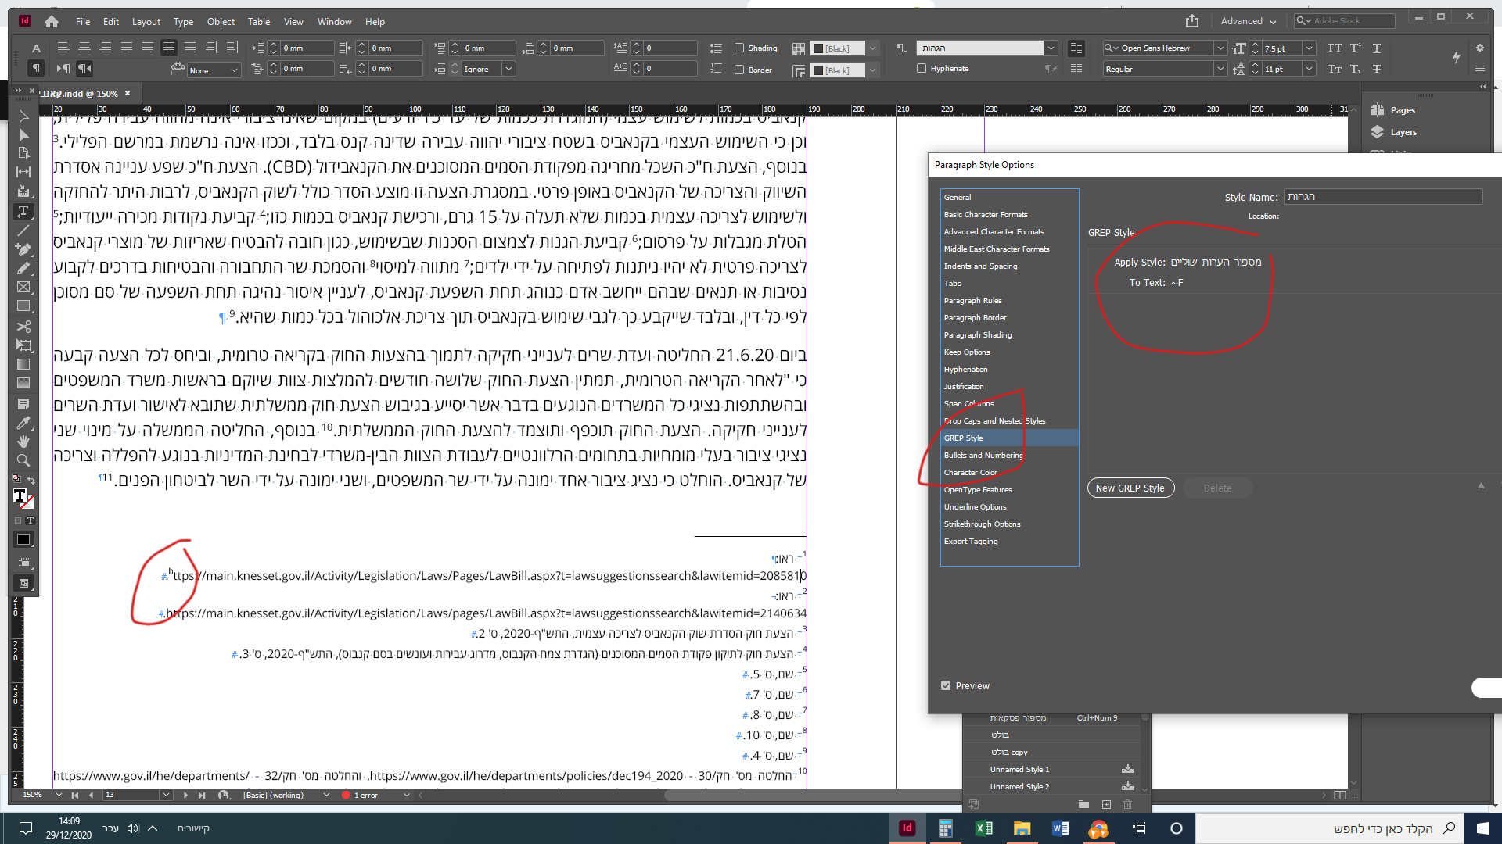1502x844 pixels.
Task: Expand the Regular font style dropdown
Action: click(1220, 69)
